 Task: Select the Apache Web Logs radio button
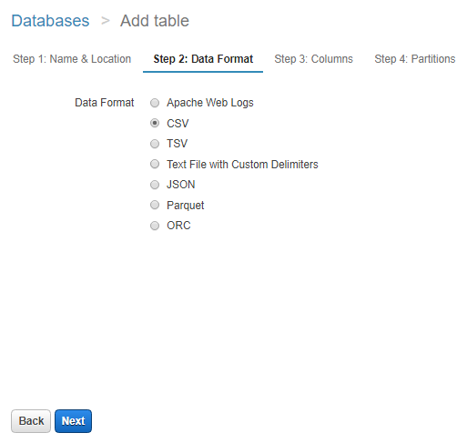(x=155, y=103)
